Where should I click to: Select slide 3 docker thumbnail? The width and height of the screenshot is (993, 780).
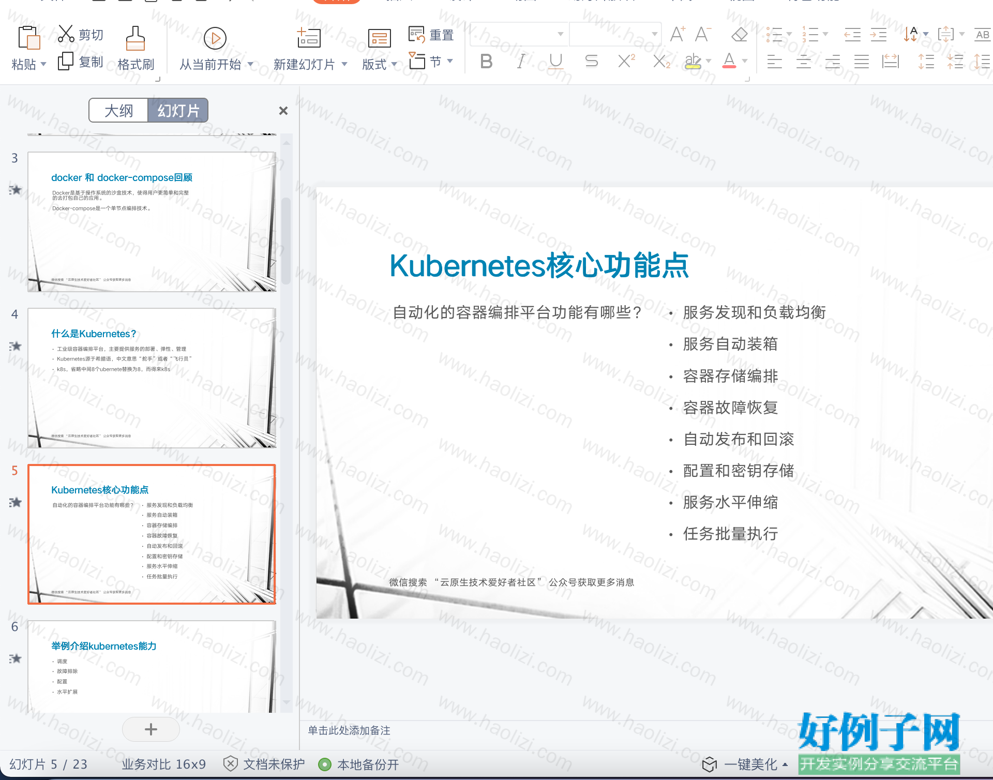click(x=152, y=222)
